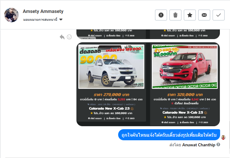Image resolution: width=230 pixels, height=158 pixels.
Task: Click Colorado New X-Cab 2.5 under 329,000
Action: point(183,113)
